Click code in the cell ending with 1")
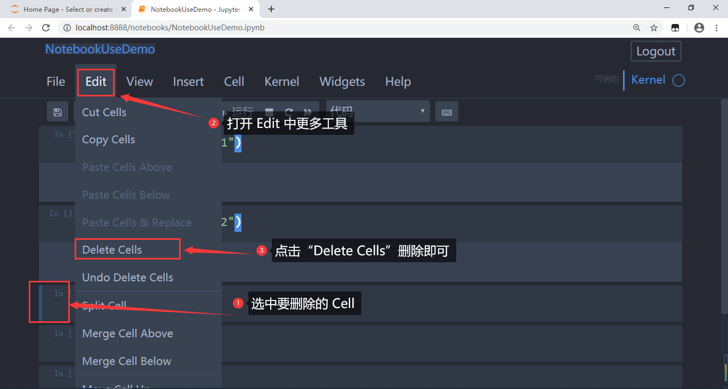The image size is (728, 389). point(232,143)
